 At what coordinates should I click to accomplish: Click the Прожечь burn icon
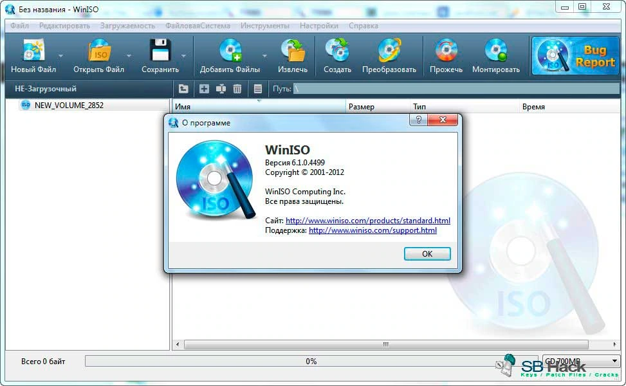point(446,50)
